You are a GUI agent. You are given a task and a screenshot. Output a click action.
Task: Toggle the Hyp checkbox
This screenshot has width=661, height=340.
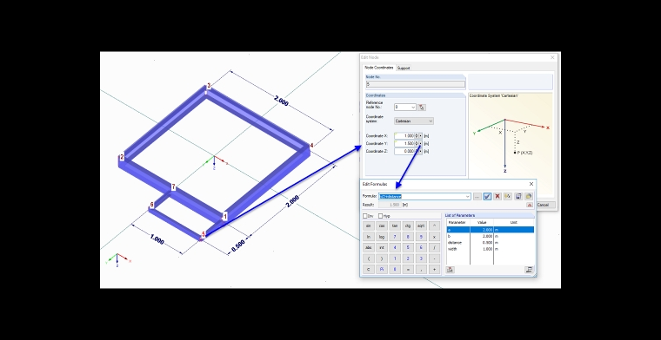click(x=380, y=216)
